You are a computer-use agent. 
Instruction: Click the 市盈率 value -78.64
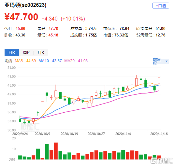(124, 29)
